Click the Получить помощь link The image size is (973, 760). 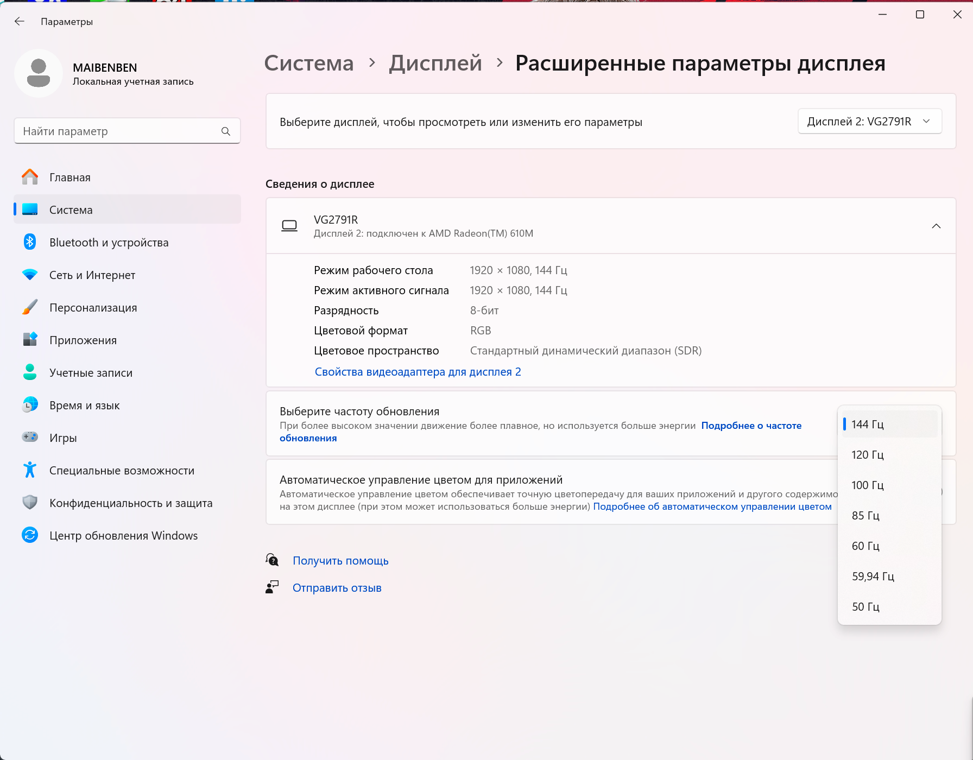pyautogui.click(x=340, y=561)
